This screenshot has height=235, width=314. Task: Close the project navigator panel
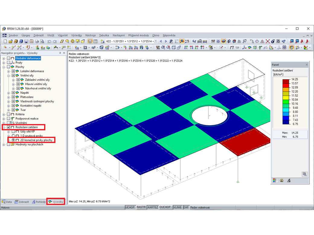click(x=64, y=53)
